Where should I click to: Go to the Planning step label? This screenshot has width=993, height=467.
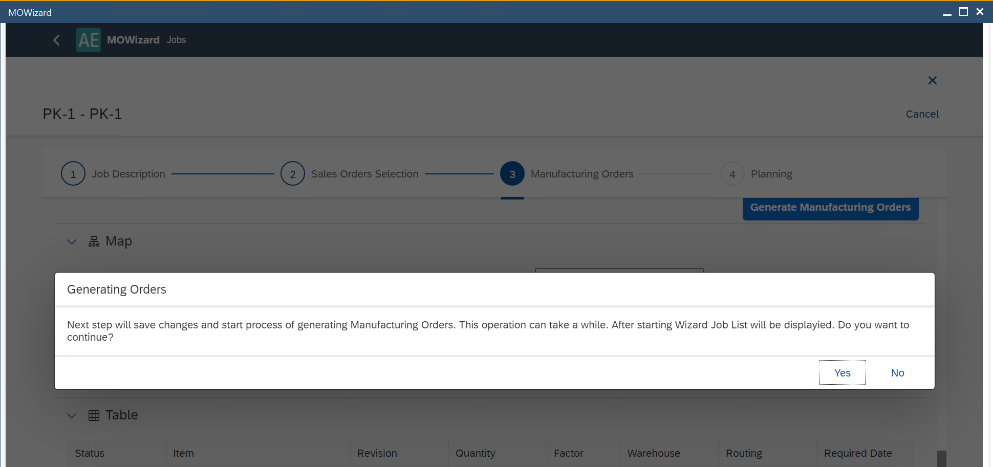tap(771, 174)
